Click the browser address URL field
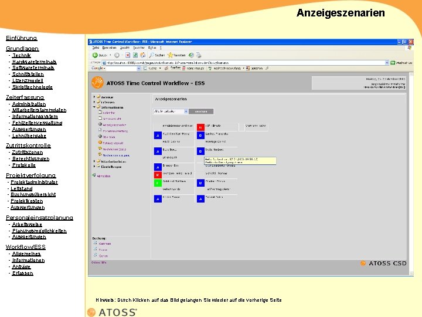This screenshot has width=422, height=317. [246, 63]
